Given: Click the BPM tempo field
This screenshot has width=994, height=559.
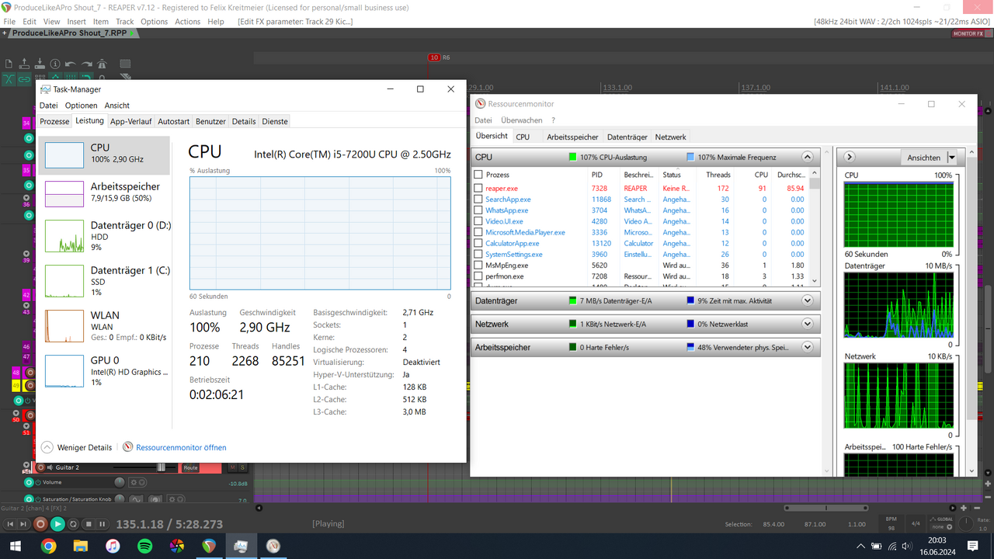Looking at the screenshot, I should (891, 523).
